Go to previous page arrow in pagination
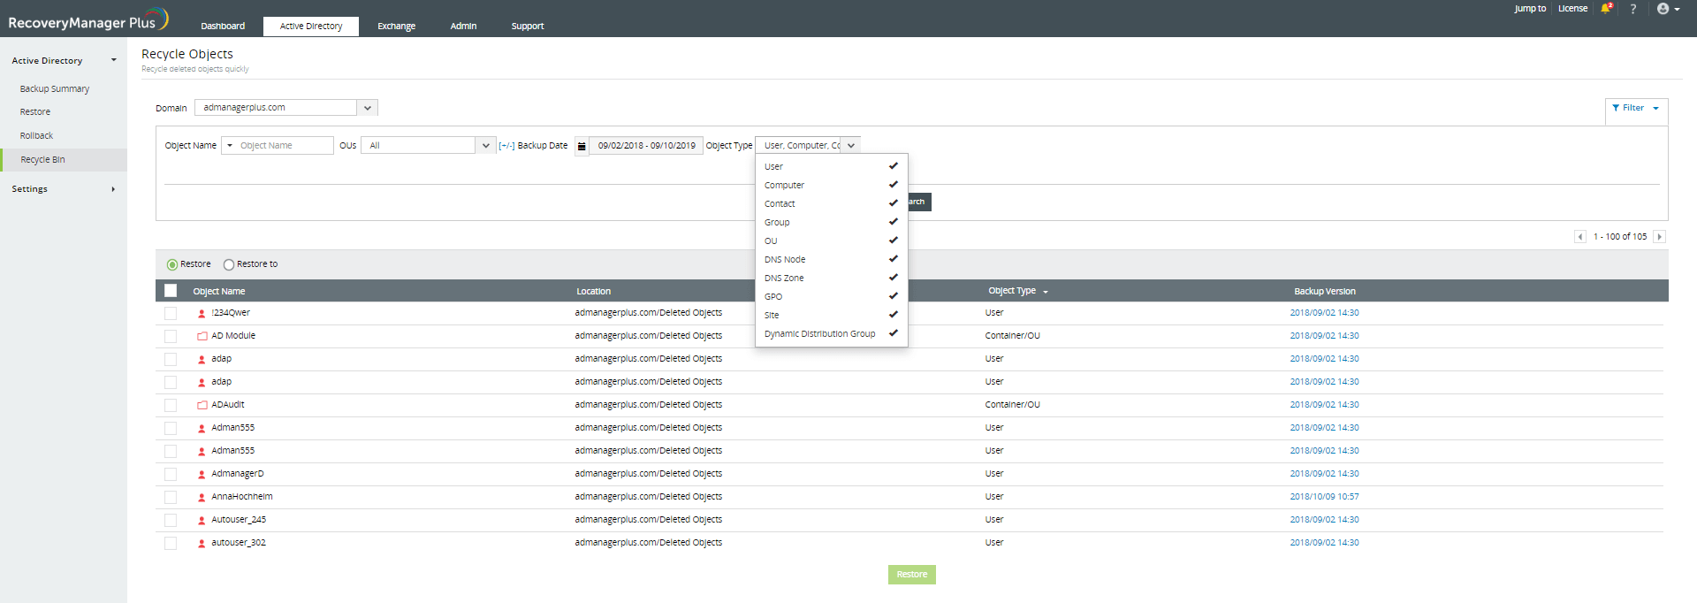This screenshot has width=1697, height=603. pyautogui.click(x=1580, y=237)
